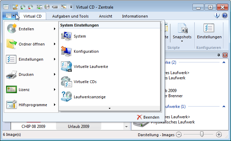Open the Informationen tab
The width and height of the screenshot is (231, 141).
(x=135, y=16)
